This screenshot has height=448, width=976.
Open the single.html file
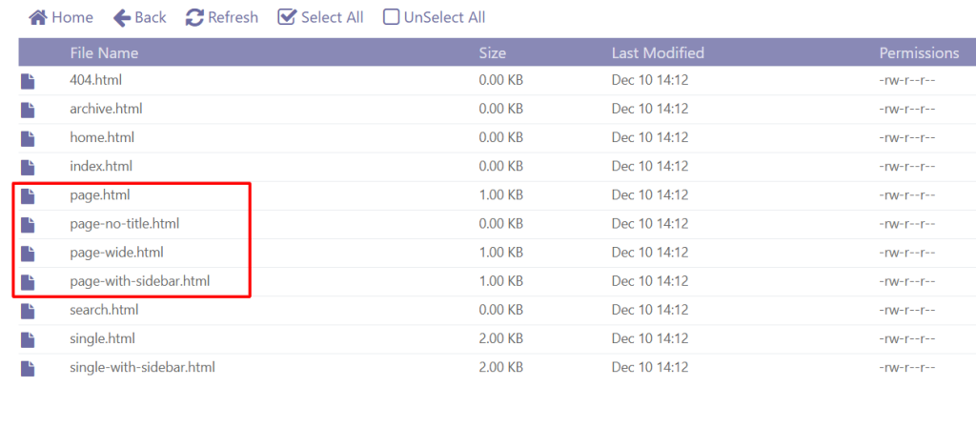(x=102, y=339)
